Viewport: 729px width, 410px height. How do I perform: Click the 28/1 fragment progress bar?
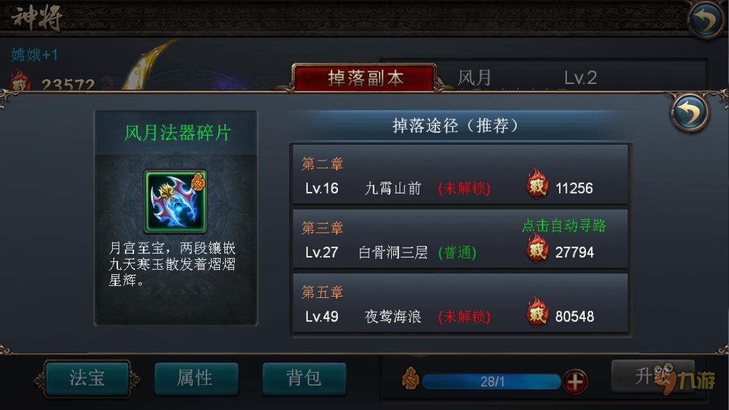(x=492, y=382)
